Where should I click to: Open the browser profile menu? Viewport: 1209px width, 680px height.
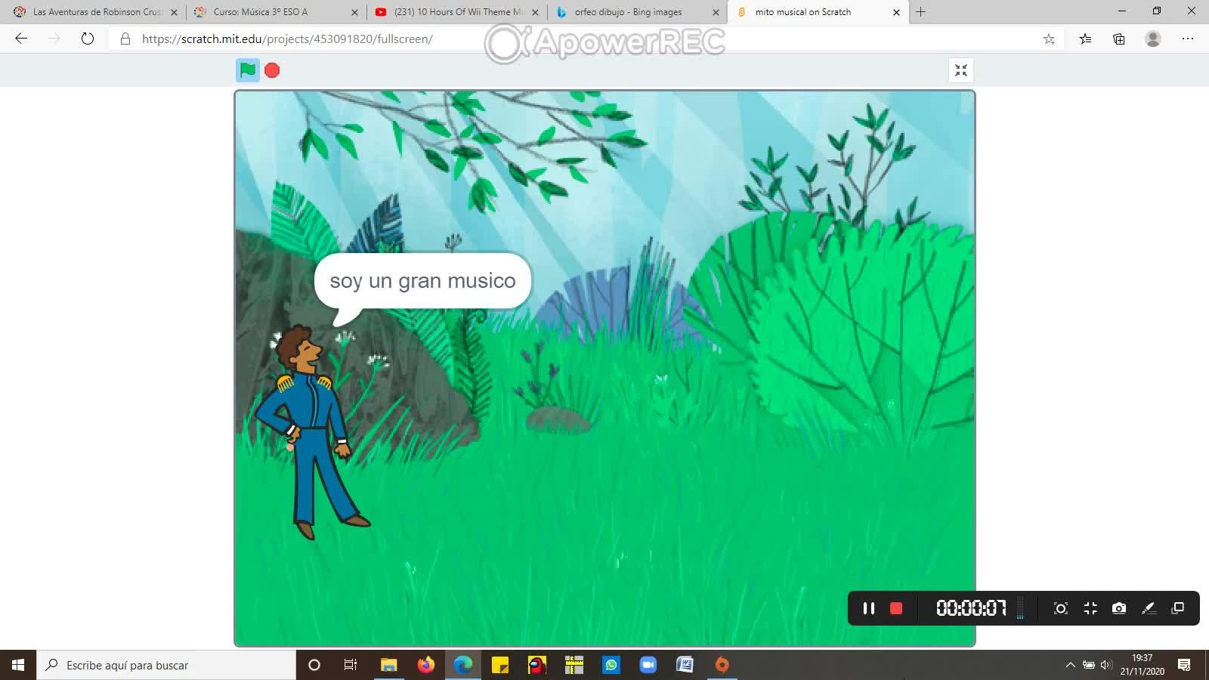(1152, 39)
